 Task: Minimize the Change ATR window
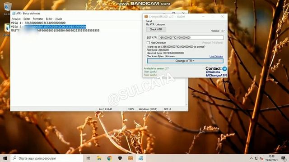click(203, 17)
